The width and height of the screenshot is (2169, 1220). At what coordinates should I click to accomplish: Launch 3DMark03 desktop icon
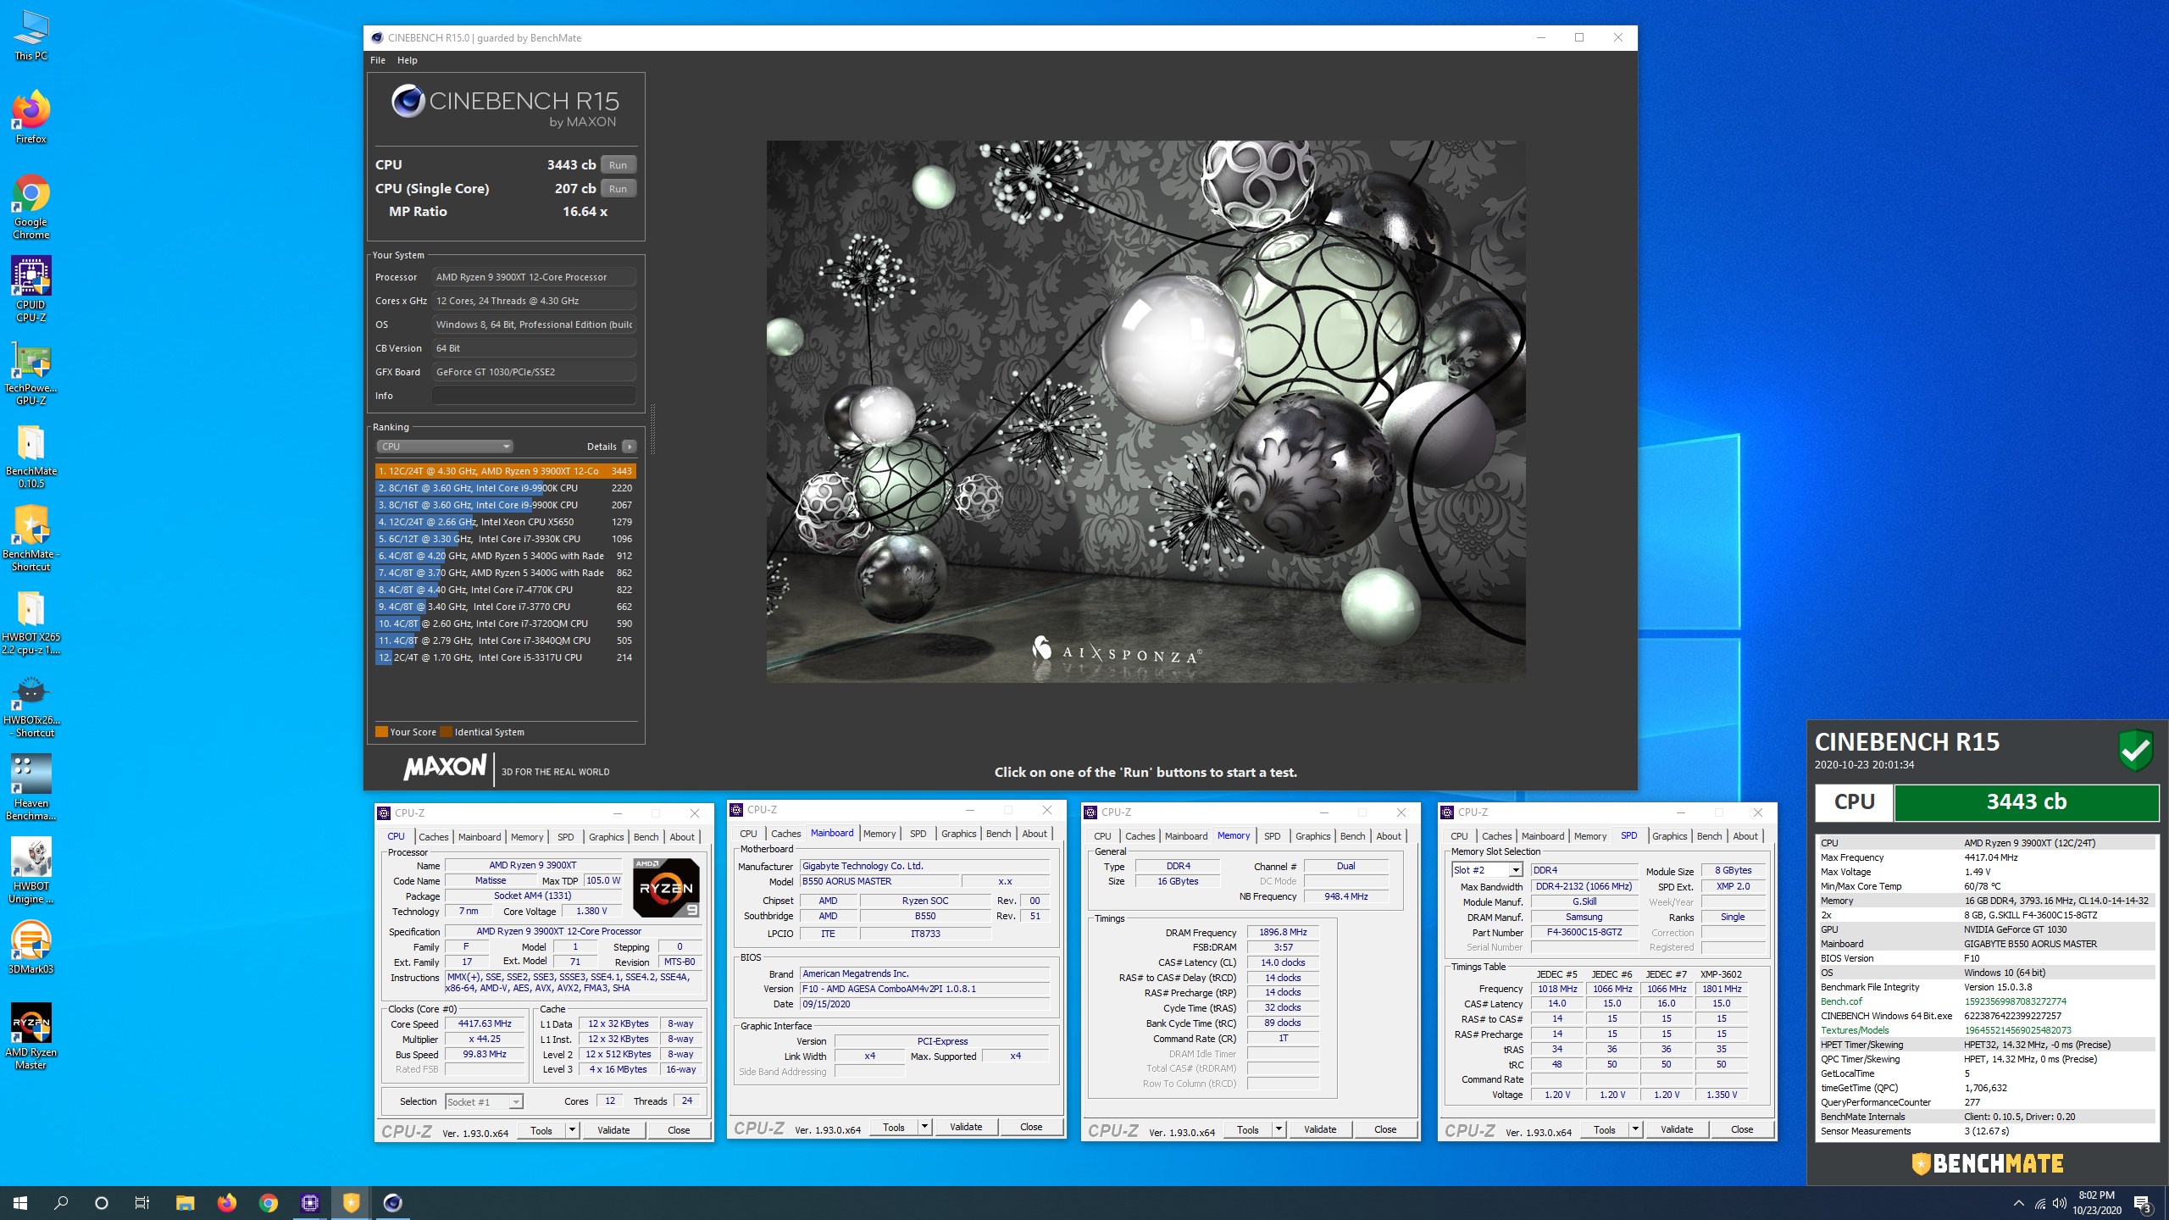tap(31, 947)
